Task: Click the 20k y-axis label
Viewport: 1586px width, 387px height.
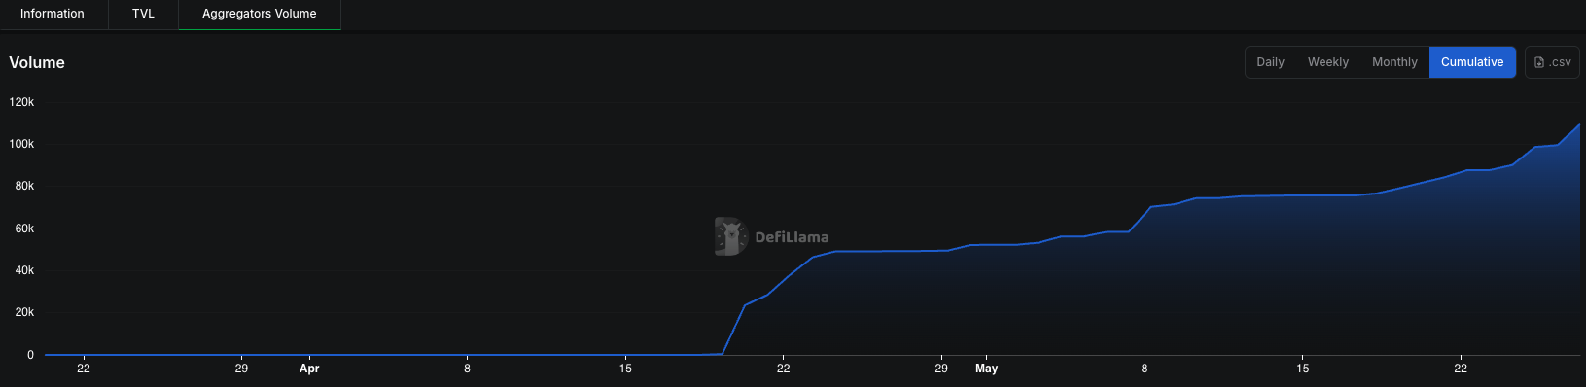Action: (x=24, y=312)
